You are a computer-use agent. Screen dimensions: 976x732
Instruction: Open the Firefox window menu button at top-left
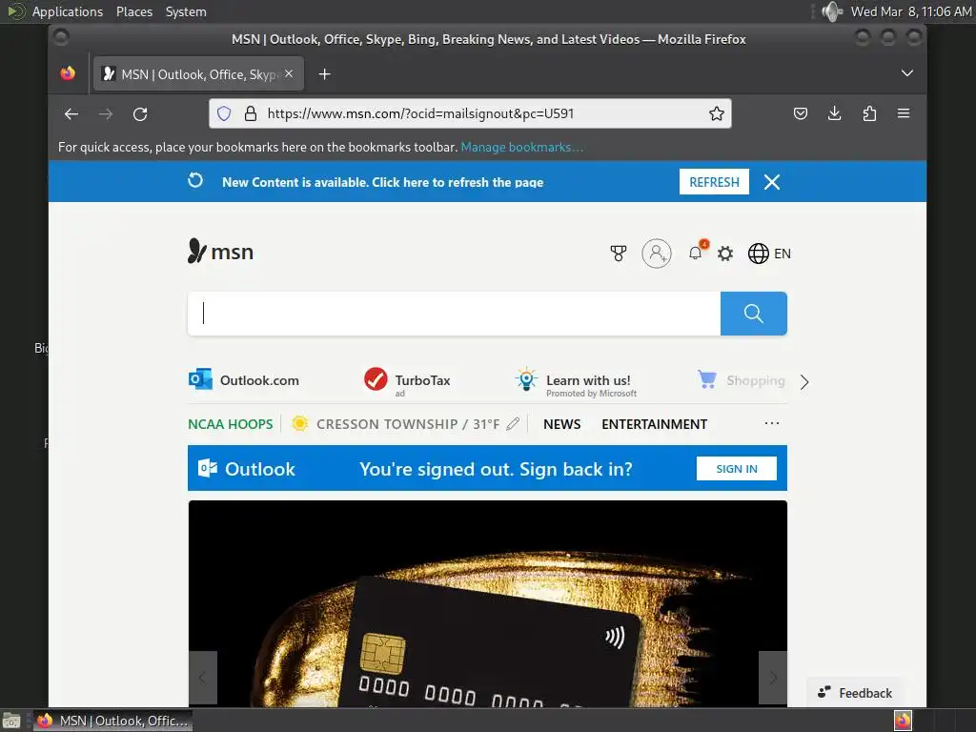pos(61,38)
